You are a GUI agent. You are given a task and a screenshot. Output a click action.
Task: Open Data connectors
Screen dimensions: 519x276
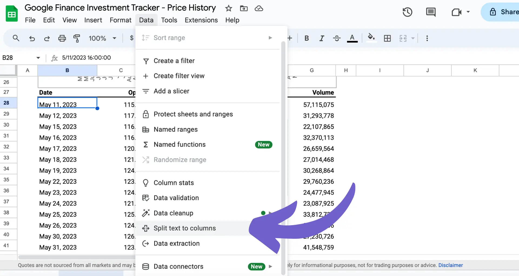click(x=208, y=267)
